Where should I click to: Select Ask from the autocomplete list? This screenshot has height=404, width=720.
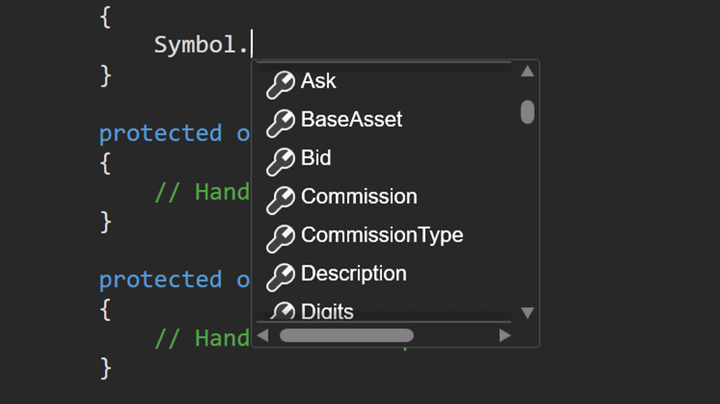pyautogui.click(x=318, y=81)
